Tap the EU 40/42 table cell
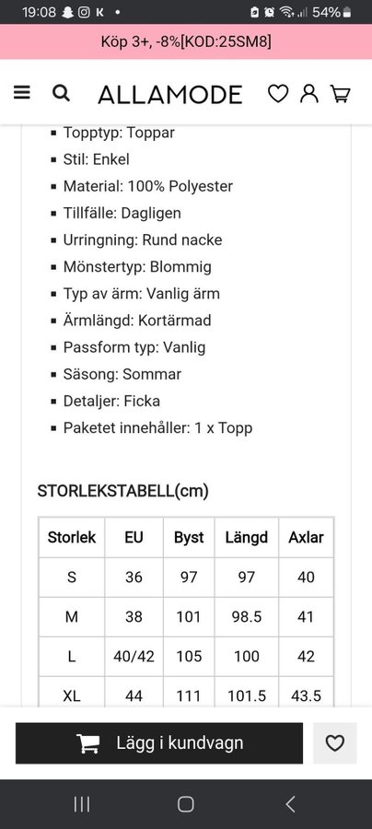The image size is (372, 829). tap(134, 656)
